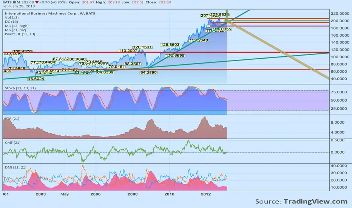
Task: Click the 8.0000 ATR axis label
Action: [337, 123]
